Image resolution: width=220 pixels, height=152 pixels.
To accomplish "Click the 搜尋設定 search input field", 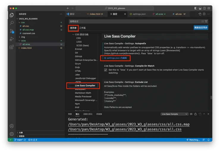I will click(134, 21).
